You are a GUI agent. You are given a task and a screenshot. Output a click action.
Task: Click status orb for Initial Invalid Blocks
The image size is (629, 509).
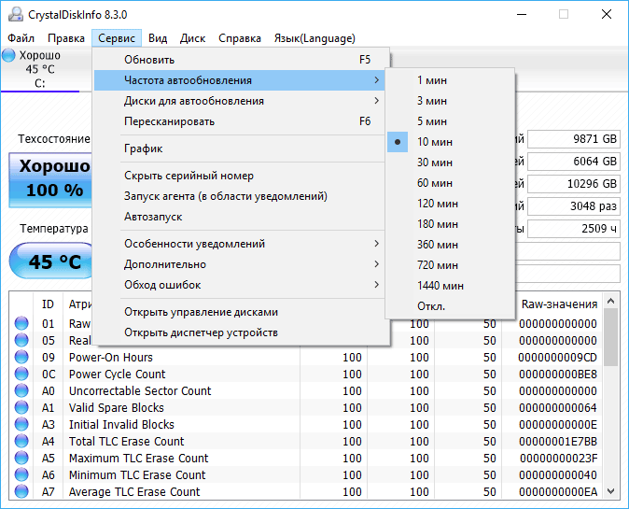tap(21, 425)
